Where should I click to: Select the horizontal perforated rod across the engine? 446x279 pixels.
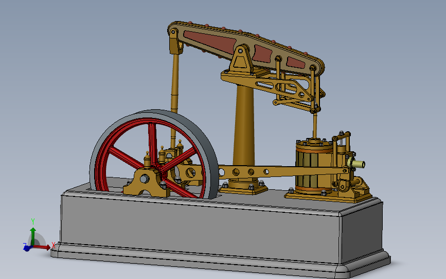tap(281, 171)
